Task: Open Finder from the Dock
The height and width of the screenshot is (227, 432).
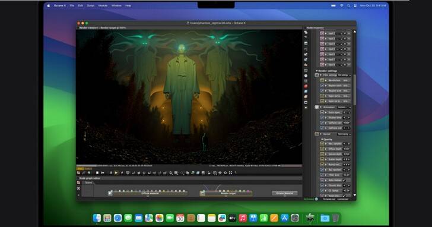Action: tap(97, 218)
